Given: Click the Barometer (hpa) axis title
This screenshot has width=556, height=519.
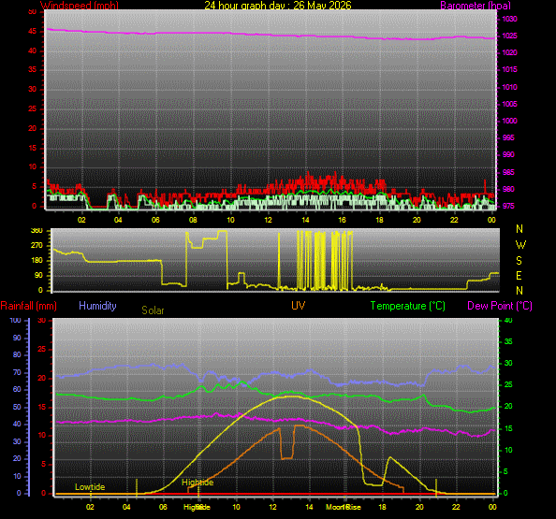Looking at the screenshot, I should (476, 6).
